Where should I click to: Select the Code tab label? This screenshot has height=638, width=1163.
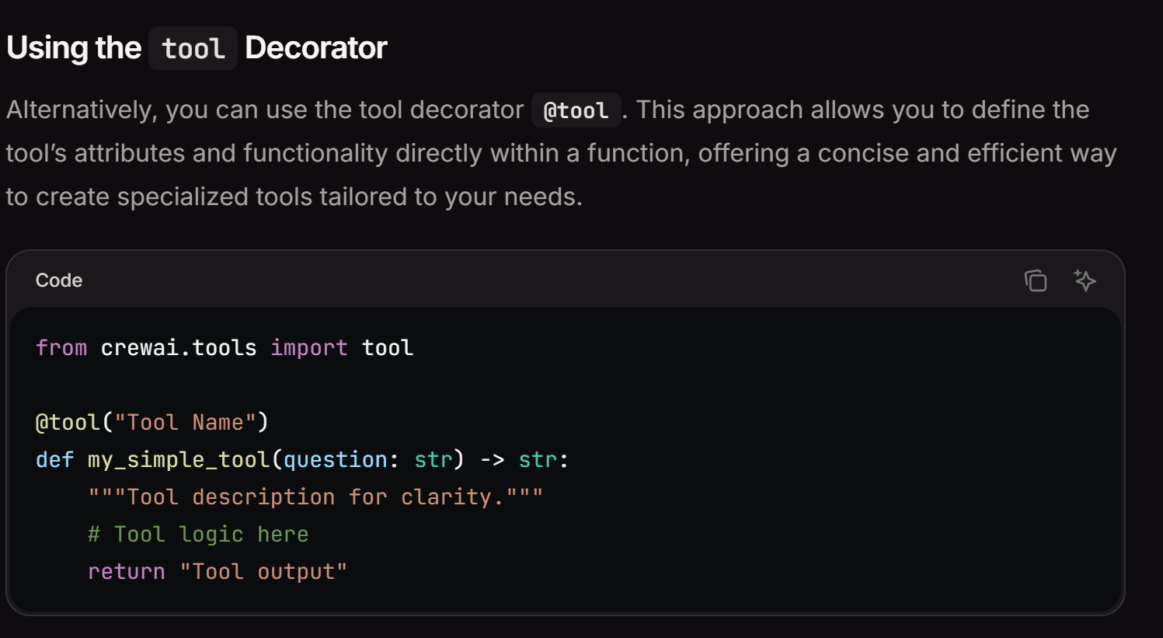pyautogui.click(x=59, y=281)
